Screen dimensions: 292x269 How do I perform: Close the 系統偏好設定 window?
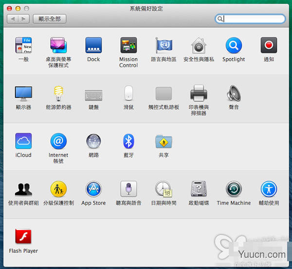9,8
